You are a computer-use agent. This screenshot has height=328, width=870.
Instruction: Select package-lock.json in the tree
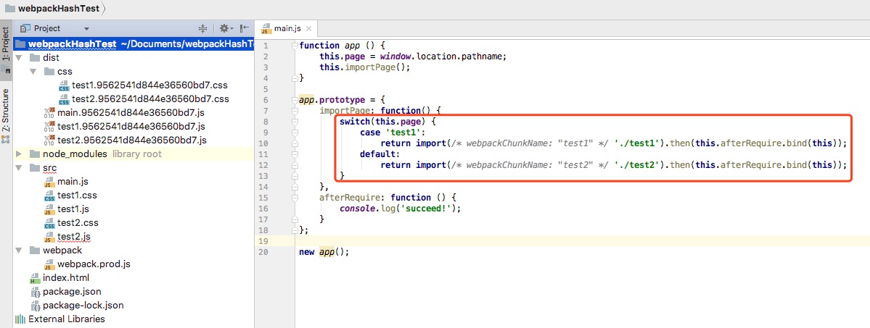pyautogui.click(x=83, y=306)
